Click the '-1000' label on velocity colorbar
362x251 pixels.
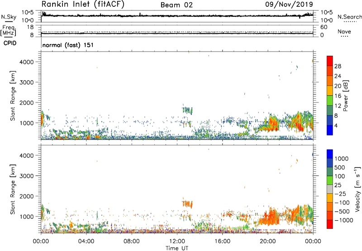pyautogui.click(x=343, y=220)
